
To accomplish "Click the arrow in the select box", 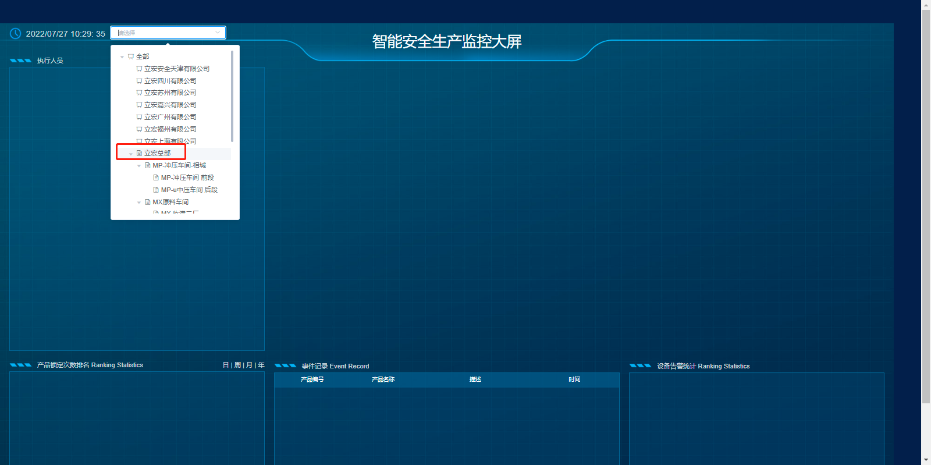I will [218, 33].
